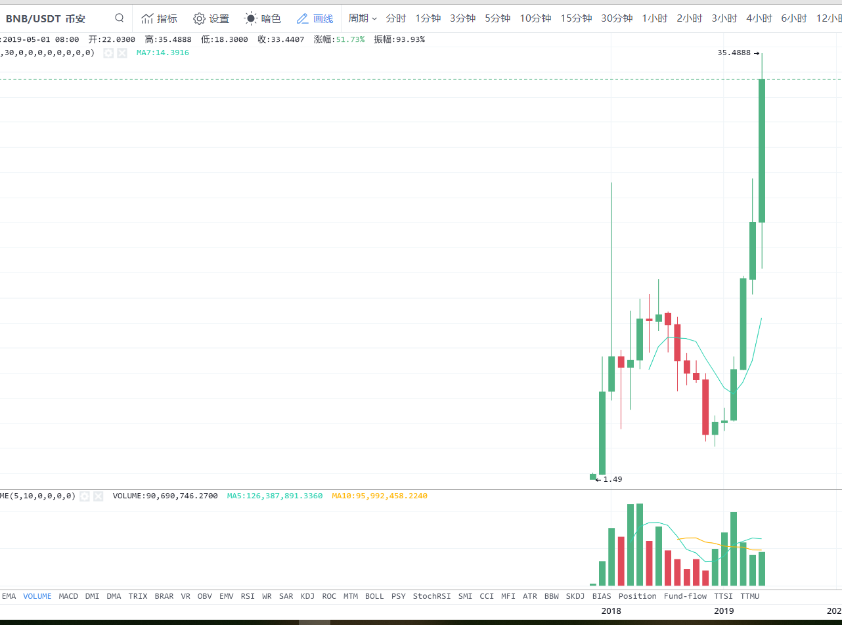Viewport: 842px width, 625px height.
Task: Select the 3小时 timeframe
Action: pos(724,18)
